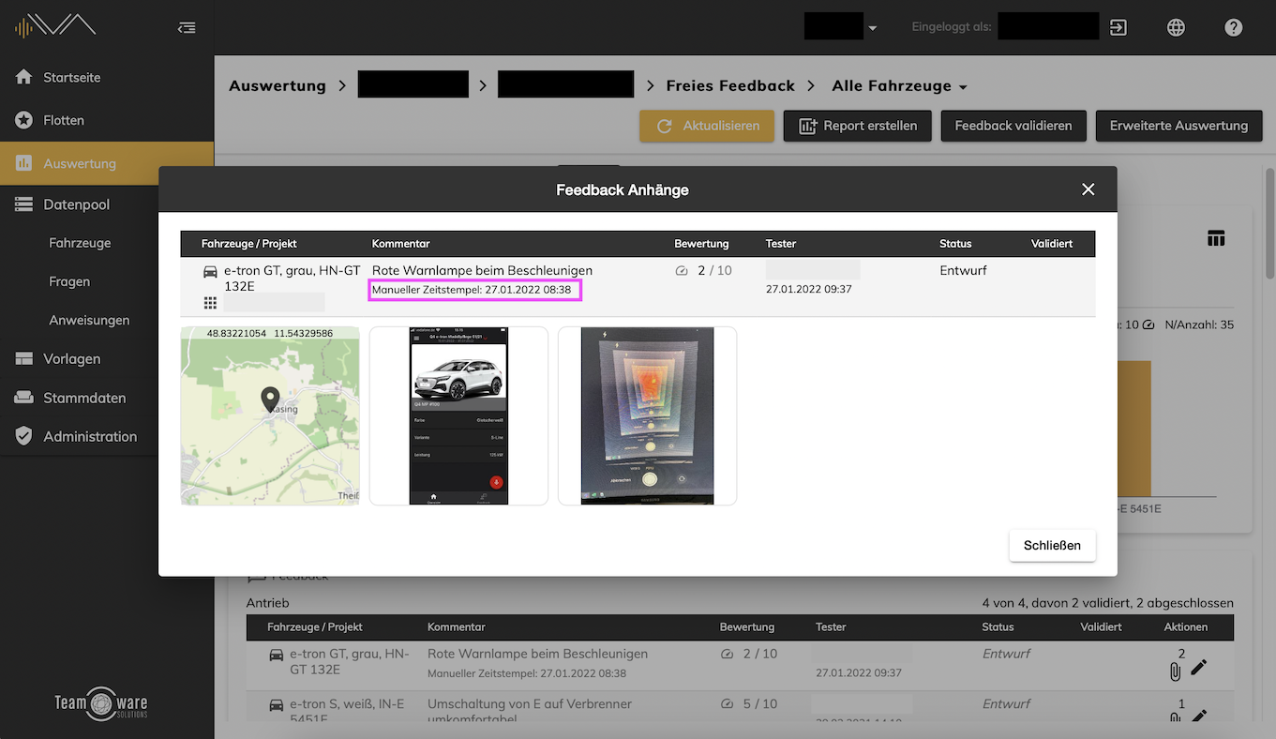Click the Aktualisieren button
Screen dimensions: 1276x739
click(707, 126)
